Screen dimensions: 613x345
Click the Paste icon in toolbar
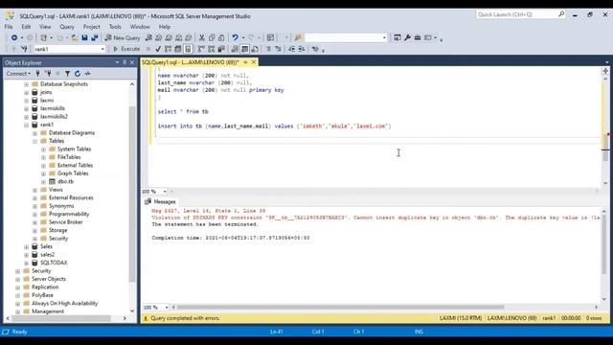point(221,37)
